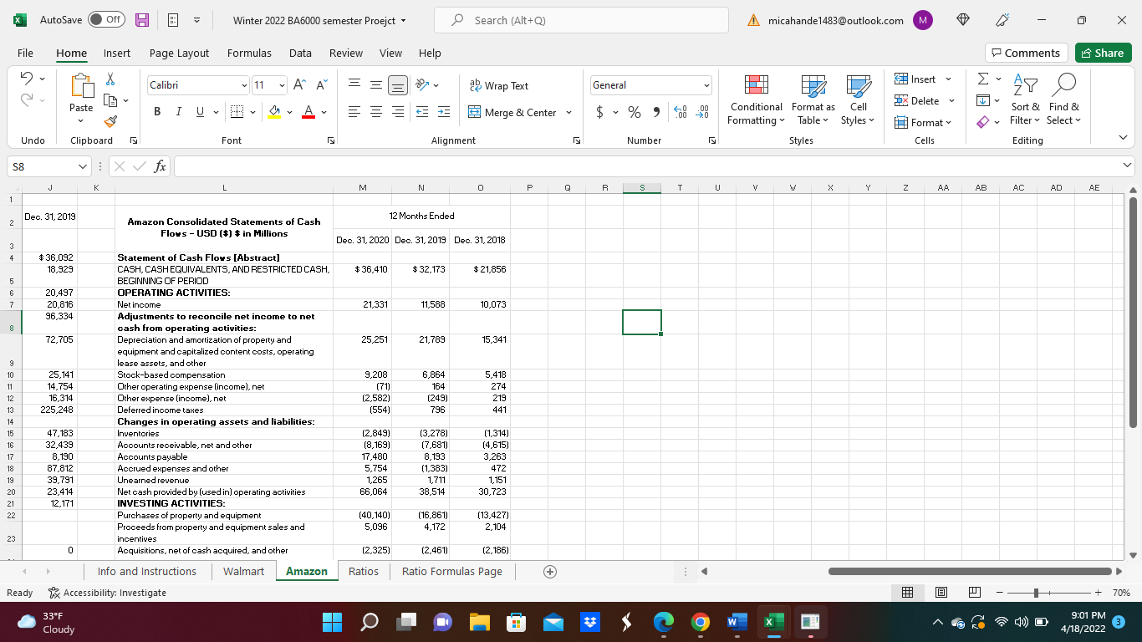The height and width of the screenshot is (642, 1142).
Task: Click the Percent Style icon
Action: [x=634, y=112]
